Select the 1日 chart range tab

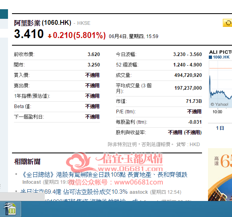[x=220, y=128]
